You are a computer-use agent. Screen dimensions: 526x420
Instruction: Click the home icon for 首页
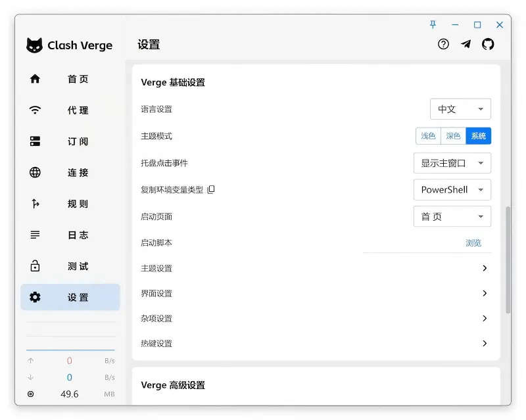pyautogui.click(x=35, y=79)
